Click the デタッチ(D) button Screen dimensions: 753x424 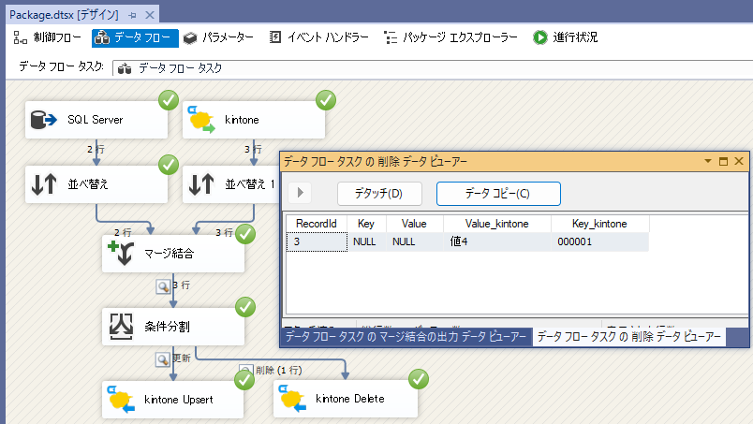tap(379, 194)
